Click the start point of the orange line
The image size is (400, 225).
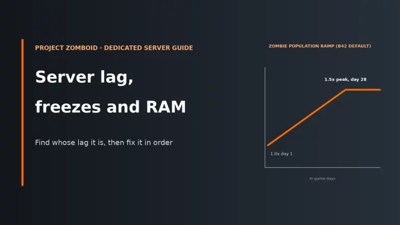pos(268,145)
